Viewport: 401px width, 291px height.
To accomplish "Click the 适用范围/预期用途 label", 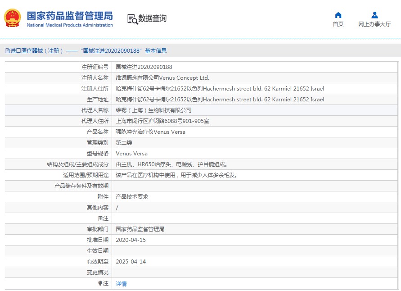I will point(86,175).
